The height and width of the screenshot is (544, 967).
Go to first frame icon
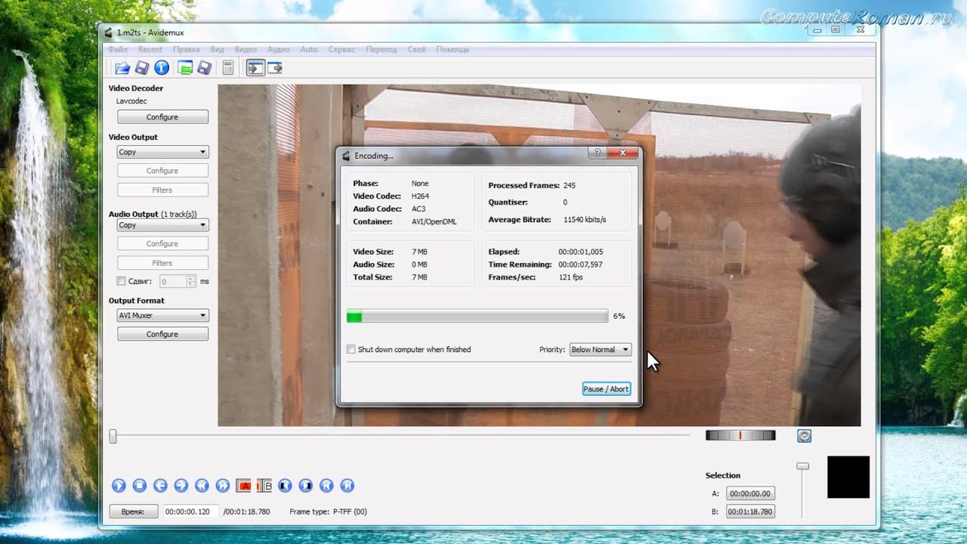tap(326, 486)
